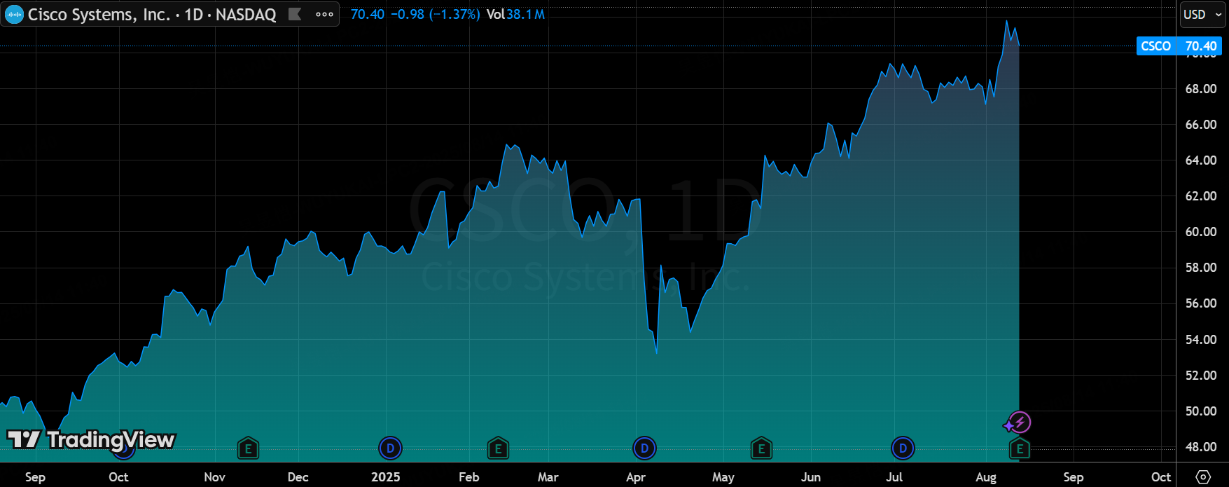Click the last price 70.40 in legend

pyautogui.click(x=367, y=15)
